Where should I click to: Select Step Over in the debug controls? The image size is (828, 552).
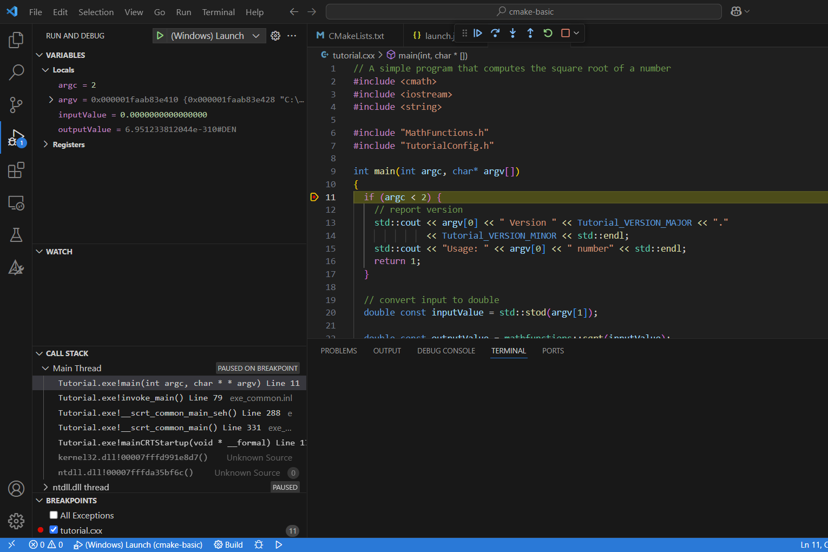pos(495,33)
